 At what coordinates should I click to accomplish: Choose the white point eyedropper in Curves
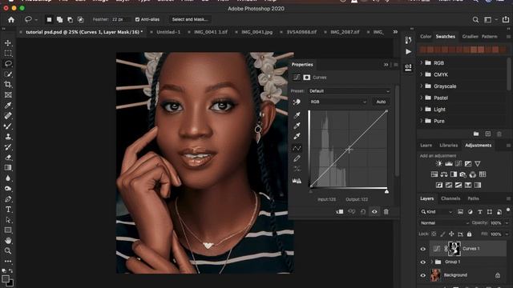click(x=297, y=136)
